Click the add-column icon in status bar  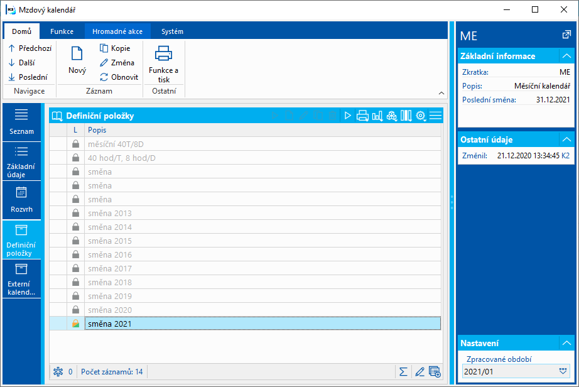tap(435, 371)
